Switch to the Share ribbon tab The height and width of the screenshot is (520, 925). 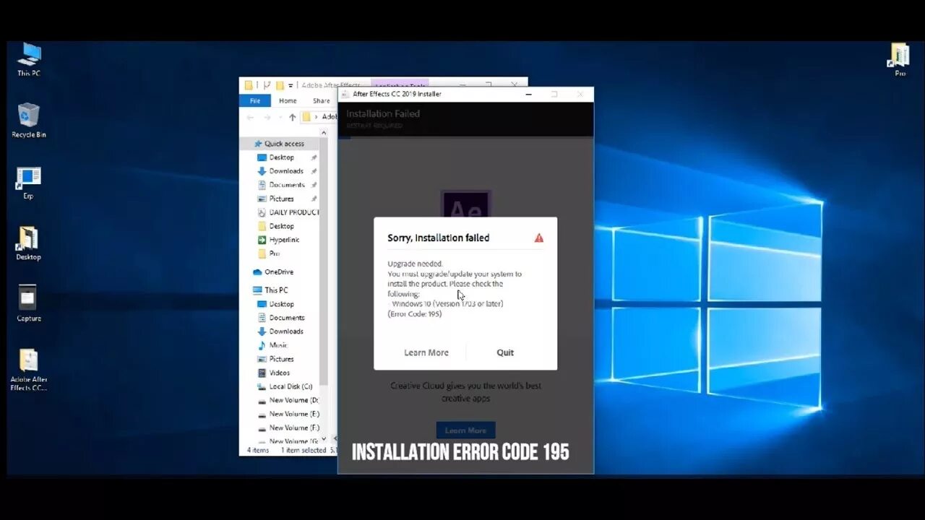click(x=322, y=101)
